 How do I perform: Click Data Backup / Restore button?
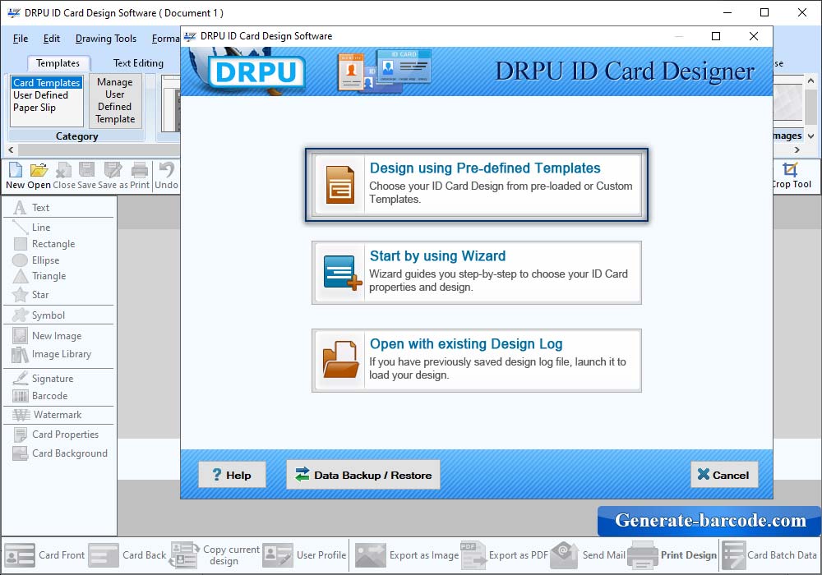point(363,475)
